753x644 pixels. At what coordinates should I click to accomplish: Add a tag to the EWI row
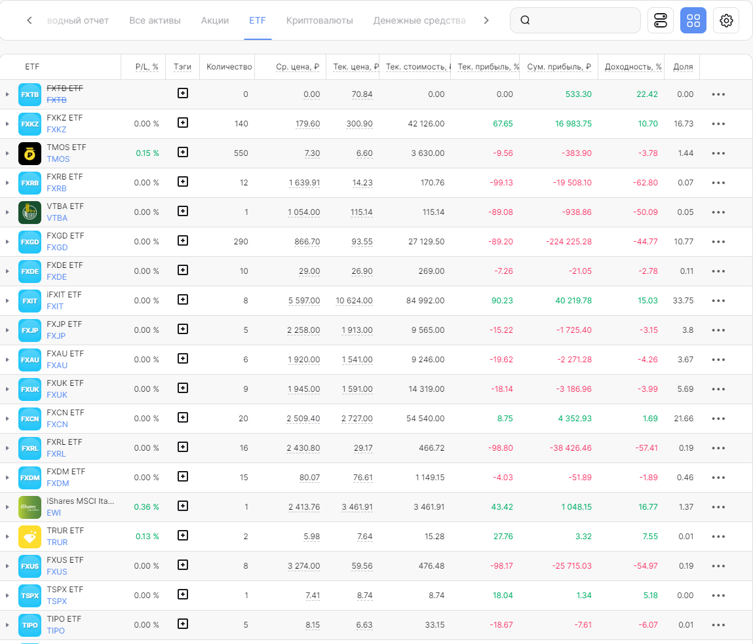(182, 506)
